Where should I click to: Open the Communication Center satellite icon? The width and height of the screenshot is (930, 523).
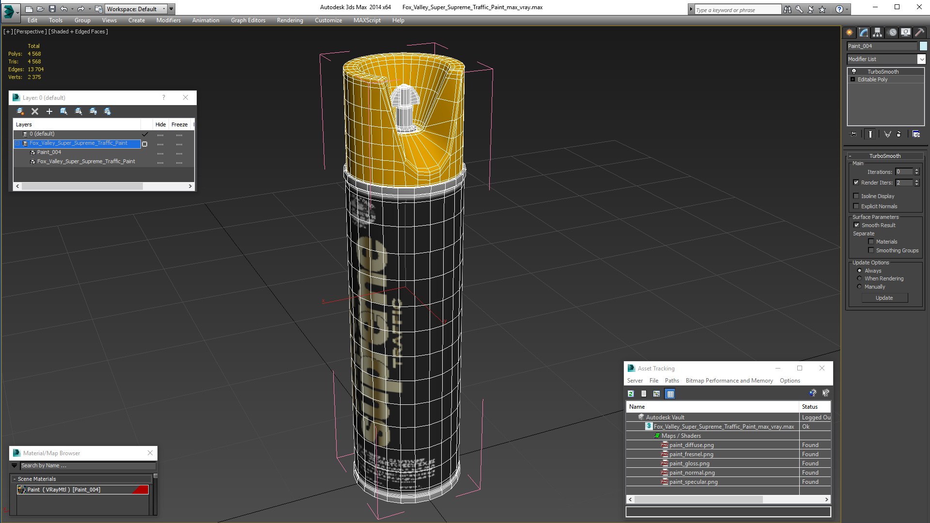[x=811, y=9]
